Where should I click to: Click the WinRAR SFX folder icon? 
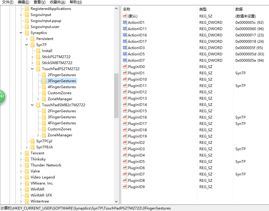point(27,195)
